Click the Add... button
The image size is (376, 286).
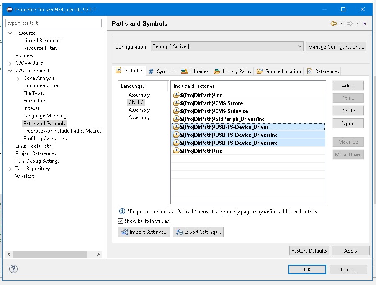tap(348, 85)
